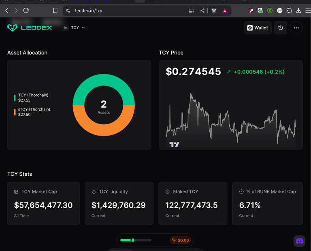Reload the leodex.io page
Image resolution: width=311 pixels, height=251 pixels.
26,11
